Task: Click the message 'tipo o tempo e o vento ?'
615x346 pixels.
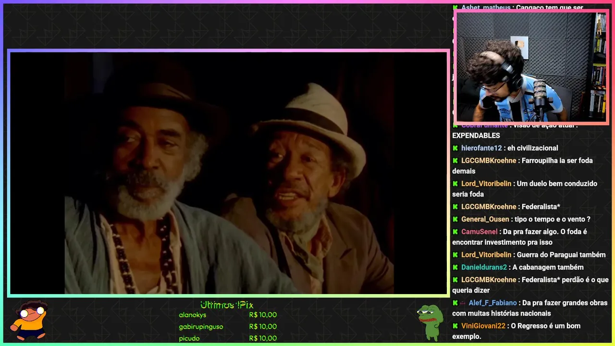Action: point(553,219)
